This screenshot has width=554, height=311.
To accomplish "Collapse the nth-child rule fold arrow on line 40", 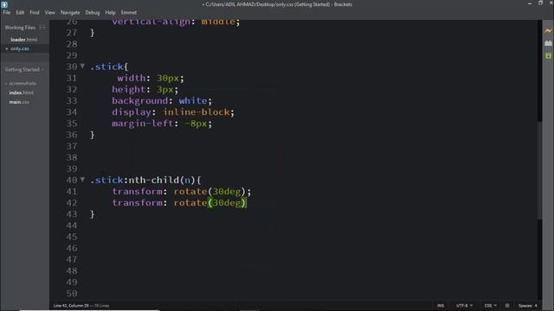I will [x=82, y=180].
